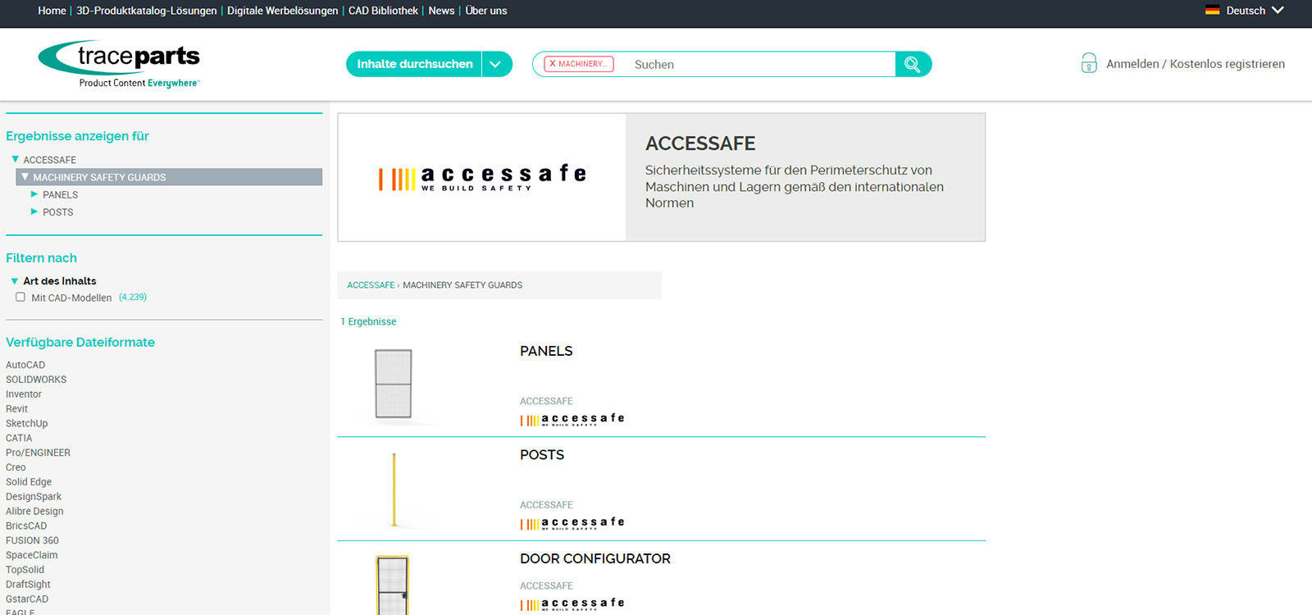1312x615 pixels.
Task: Remove the MACHINERY filter tag
Action: tap(553, 63)
